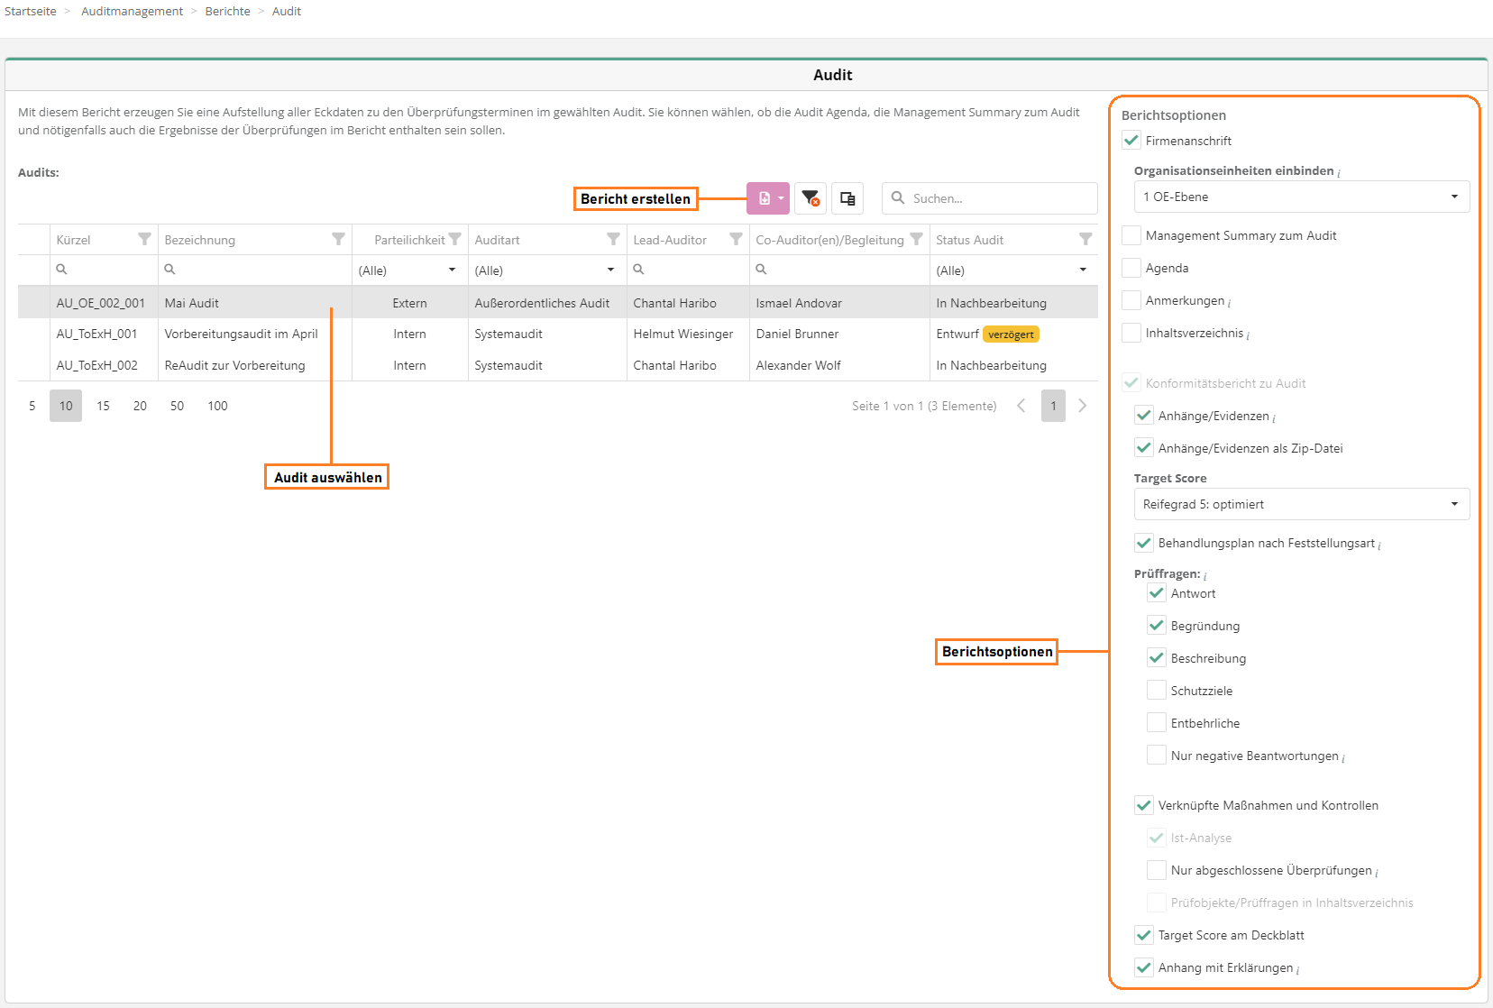Click filter icon in Status Audit header
The image size is (1493, 1008).
(1085, 239)
